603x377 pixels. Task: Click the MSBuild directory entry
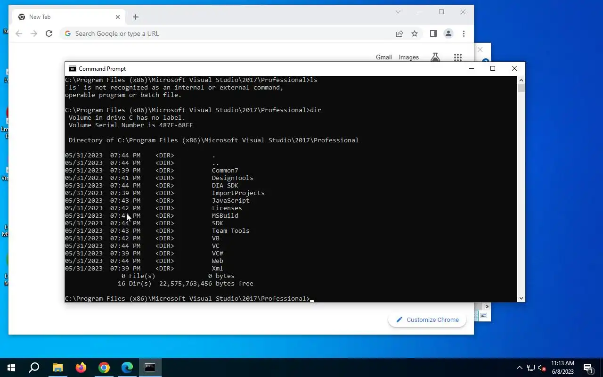(x=225, y=215)
